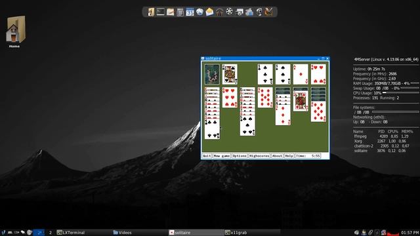Draw a card from the face-down stock pile
Screen dimensions: 420x236
coord(212,74)
